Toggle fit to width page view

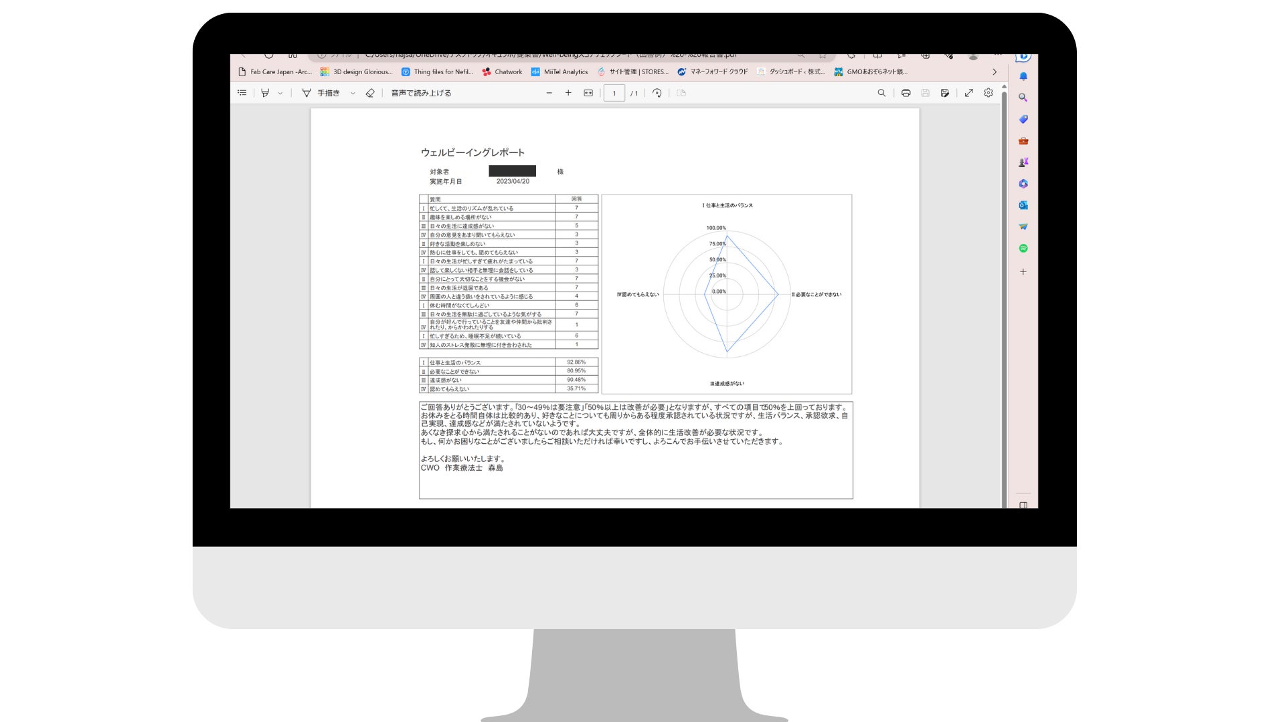[x=588, y=93]
